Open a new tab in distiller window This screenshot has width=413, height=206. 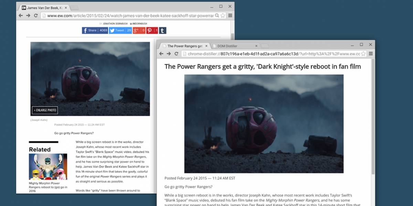[x=265, y=46]
